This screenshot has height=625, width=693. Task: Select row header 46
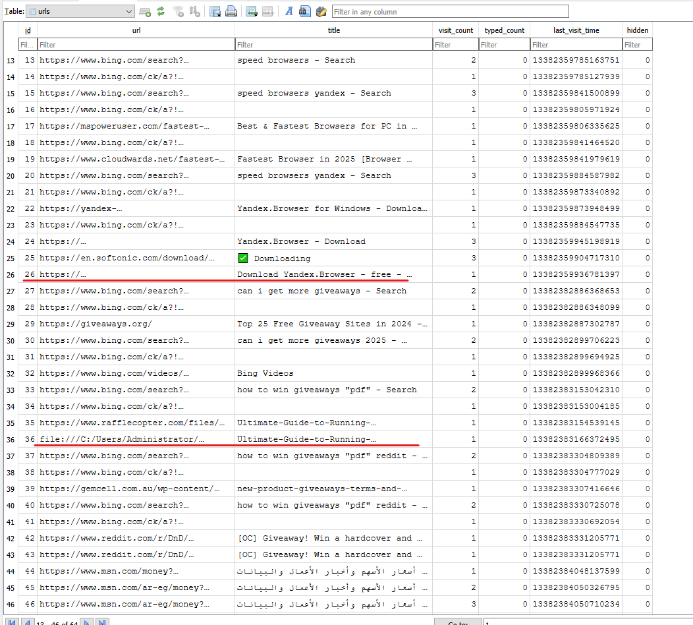click(11, 604)
